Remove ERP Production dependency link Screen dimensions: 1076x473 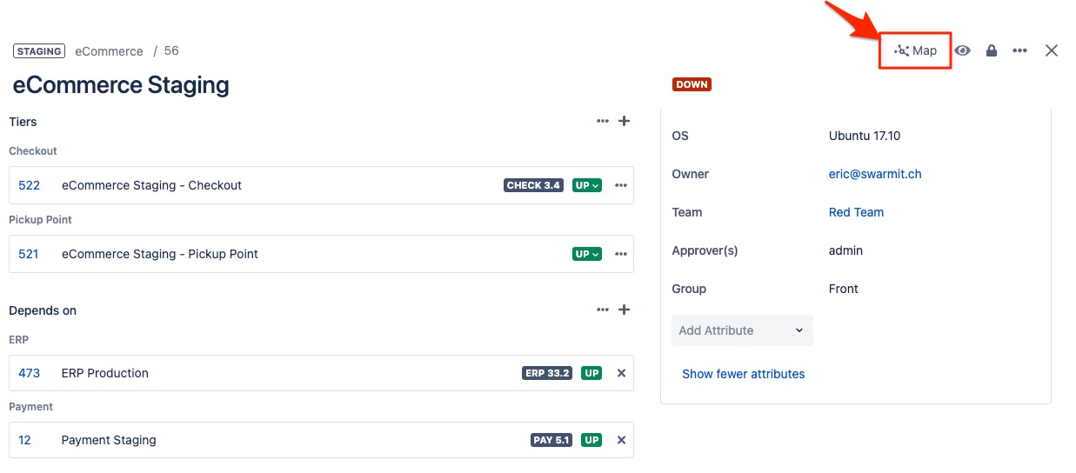621,373
